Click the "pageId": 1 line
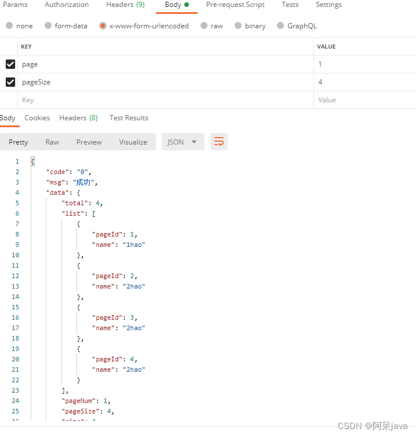The image size is (416, 436). 115,234
